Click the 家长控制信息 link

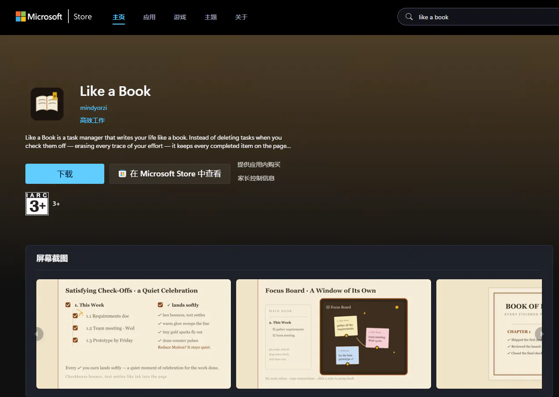tap(256, 178)
